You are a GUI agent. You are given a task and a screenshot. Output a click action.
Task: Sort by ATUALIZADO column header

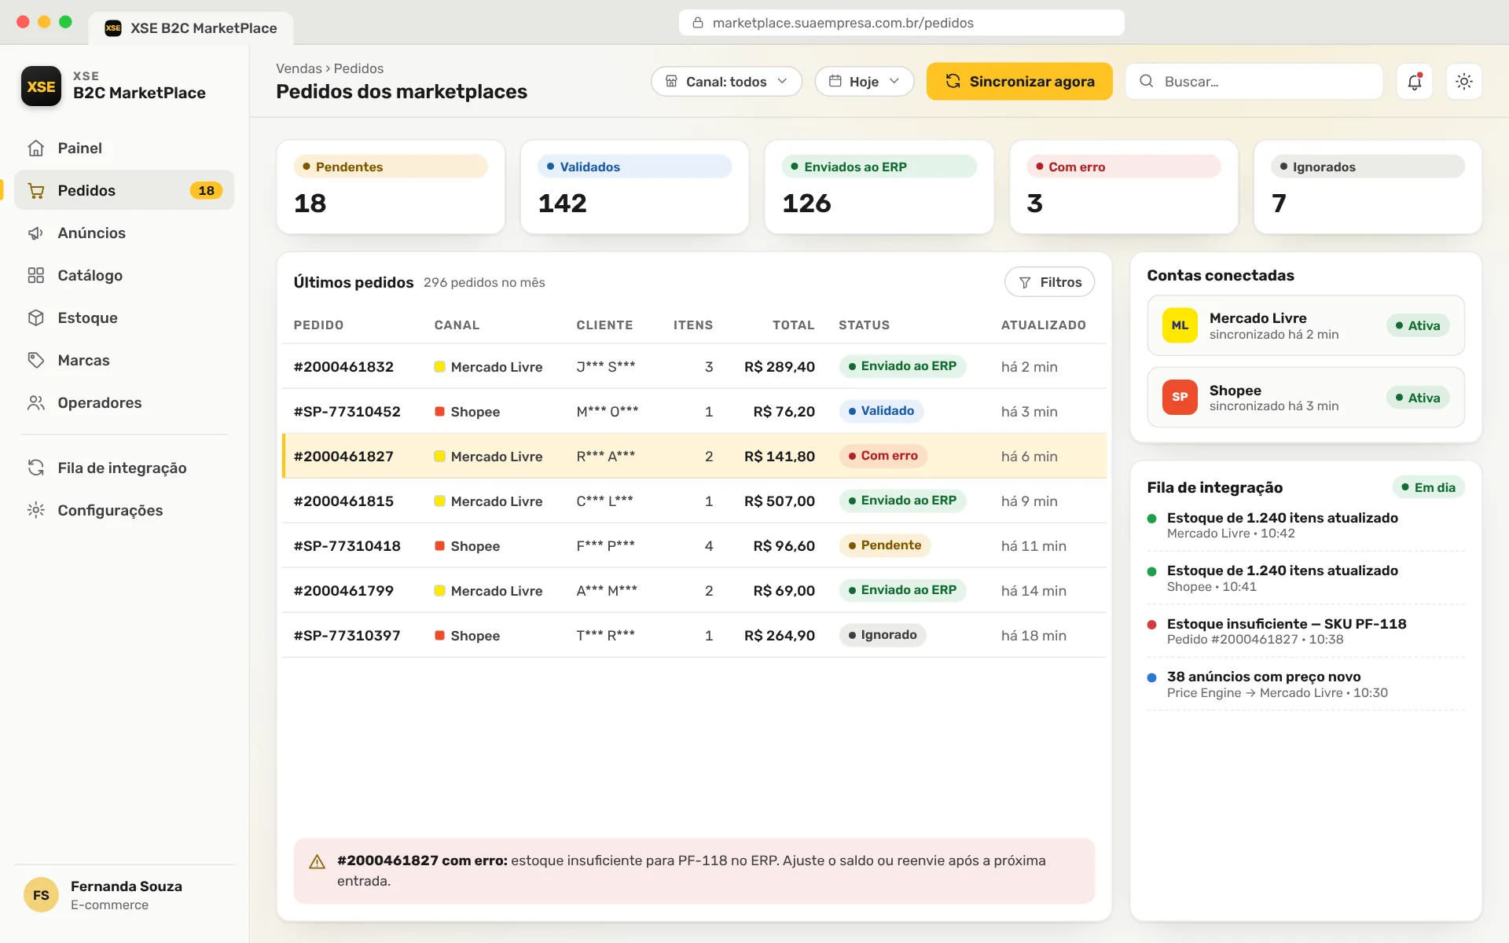[1043, 325]
